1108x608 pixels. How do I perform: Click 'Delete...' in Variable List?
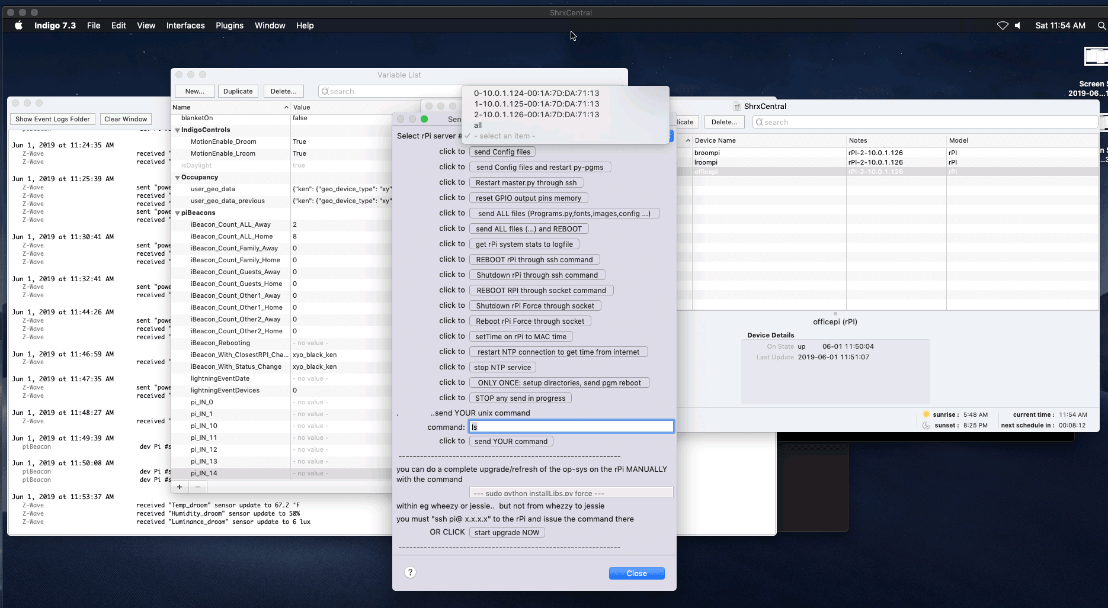pyautogui.click(x=283, y=91)
